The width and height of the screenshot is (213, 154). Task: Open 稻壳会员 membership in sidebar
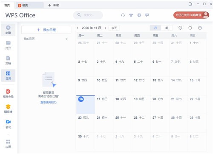(8, 93)
